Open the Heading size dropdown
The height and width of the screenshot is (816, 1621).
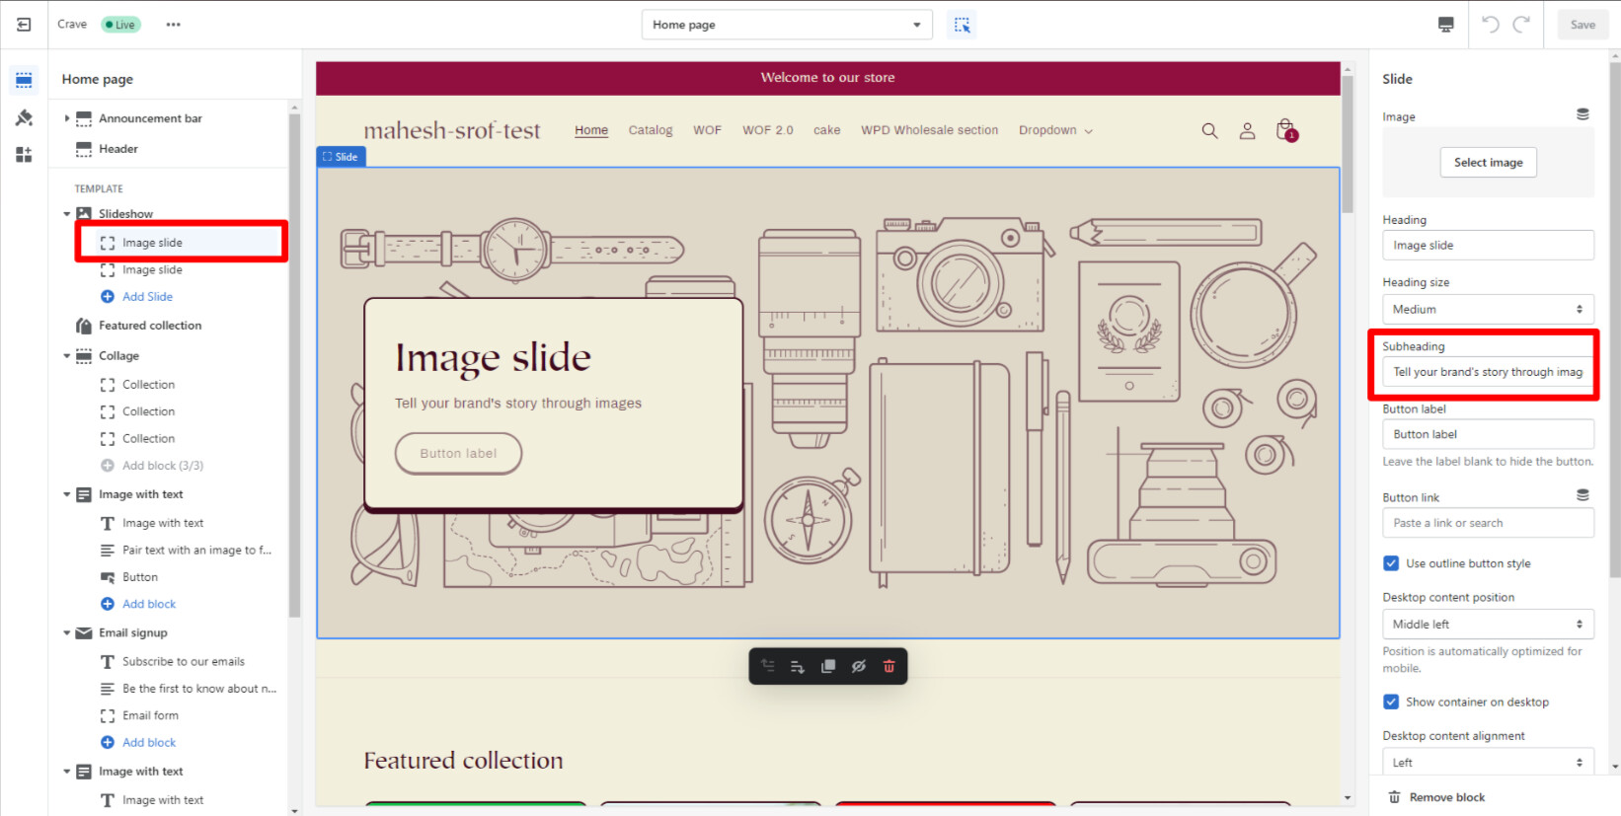pyautogui.click(x=1488, y=310)
